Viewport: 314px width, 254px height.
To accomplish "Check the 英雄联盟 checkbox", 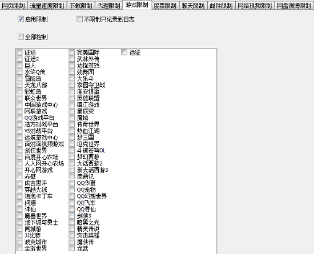I will pyautogui.click(x=72, y=98).
